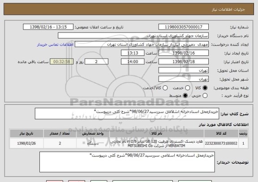258x182 pixels.
Task: Click the validity time field 14:00
Action: pos(133,62)
